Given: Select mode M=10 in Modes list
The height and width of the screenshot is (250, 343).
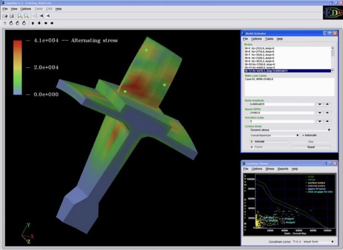Looking at the screenshot, I should click(x=288, y=65).
